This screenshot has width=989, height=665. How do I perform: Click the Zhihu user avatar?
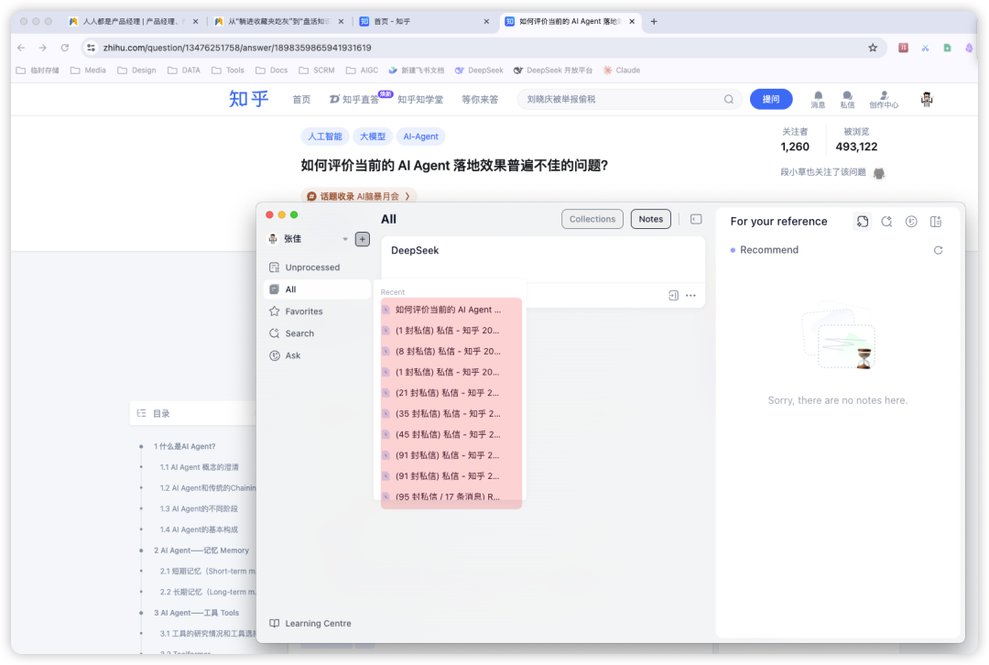[927, 99]
